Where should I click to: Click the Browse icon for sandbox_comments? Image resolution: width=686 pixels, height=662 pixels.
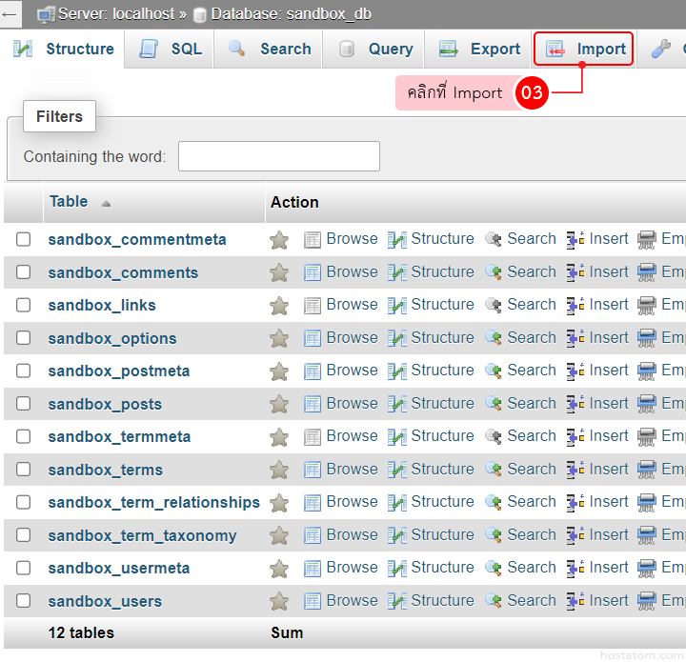coord(313,272)
